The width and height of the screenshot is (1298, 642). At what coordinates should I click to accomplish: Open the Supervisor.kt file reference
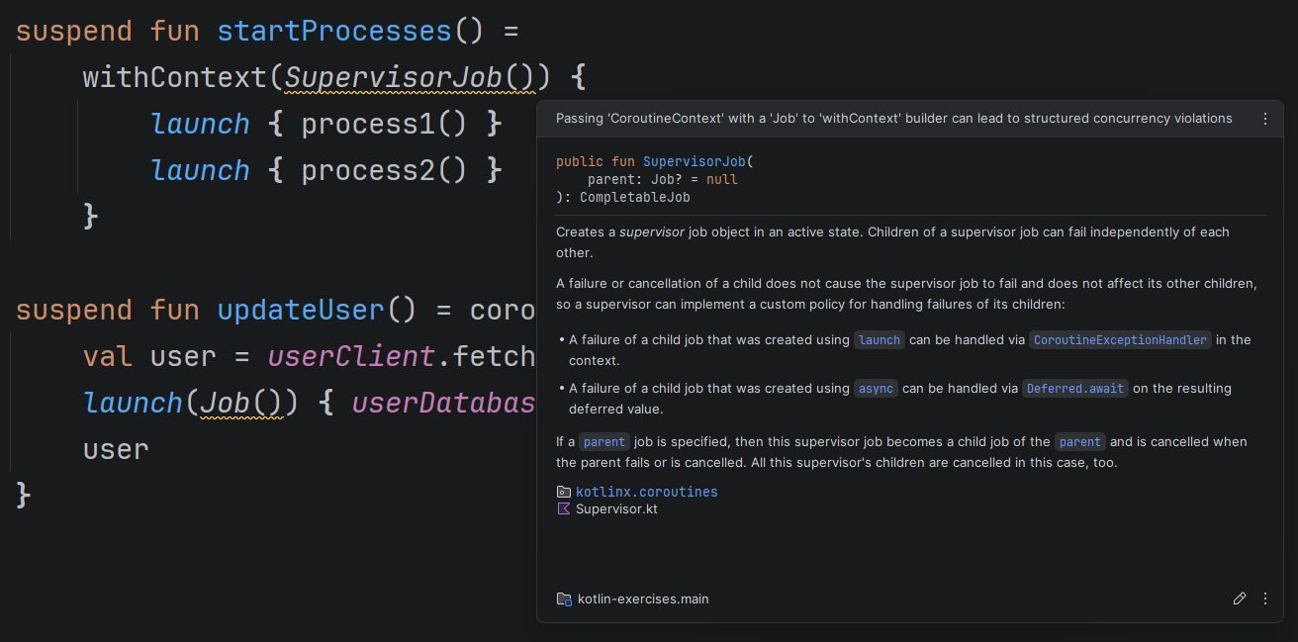pyautogui.click(x=616, y=509)
